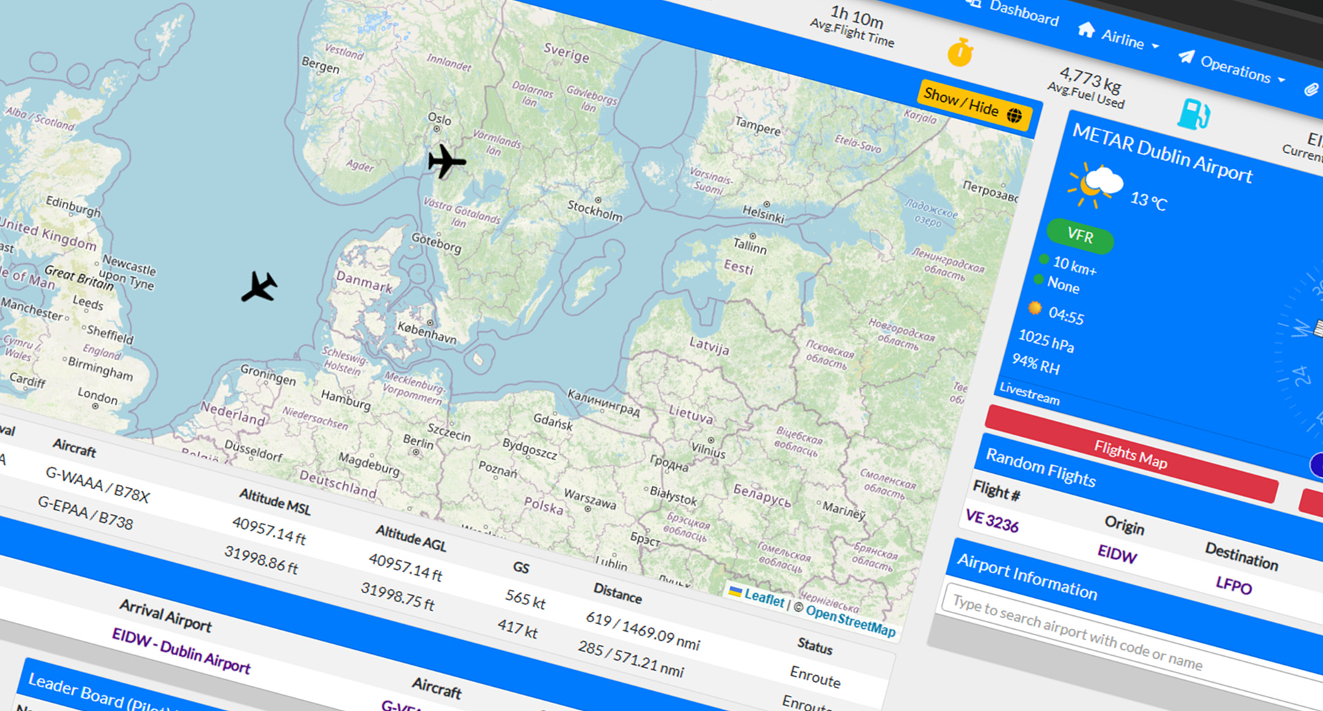
Task: Click the Ukraine flag icon beside Leaflet
Action: (735, 592)
